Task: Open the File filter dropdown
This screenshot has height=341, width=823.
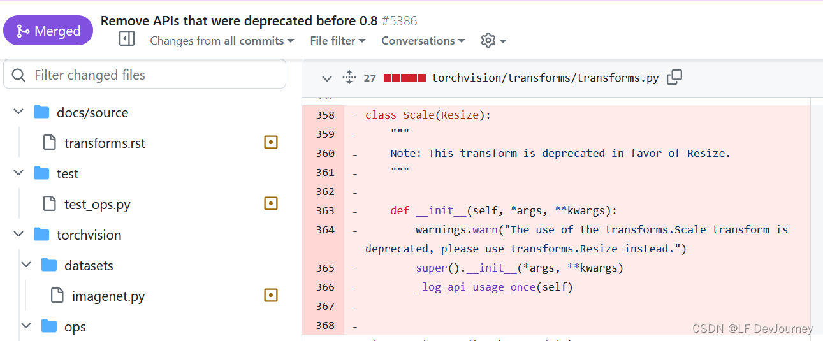Action: click(x=338, y=40)
